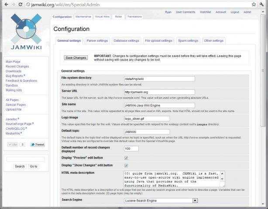Viewport: 268px width, 209px height.
Task: Open the Special Pages link
Action: [16, 104]
